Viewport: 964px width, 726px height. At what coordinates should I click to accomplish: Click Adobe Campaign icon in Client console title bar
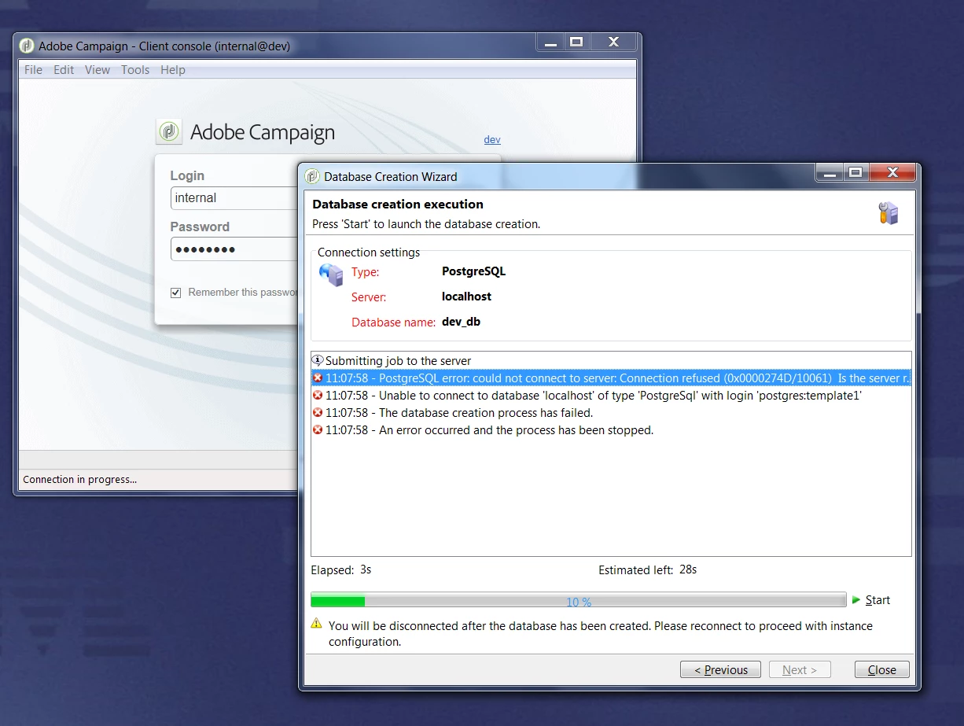coord(27,46)
